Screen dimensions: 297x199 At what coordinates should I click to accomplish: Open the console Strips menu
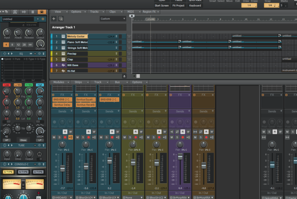pyautogui.click(x=80, y=82)
